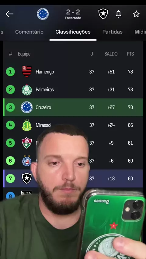The height and width of the screenshot is (259, 146).
Task: Open the Partidas tab
Action: [112, 32]
